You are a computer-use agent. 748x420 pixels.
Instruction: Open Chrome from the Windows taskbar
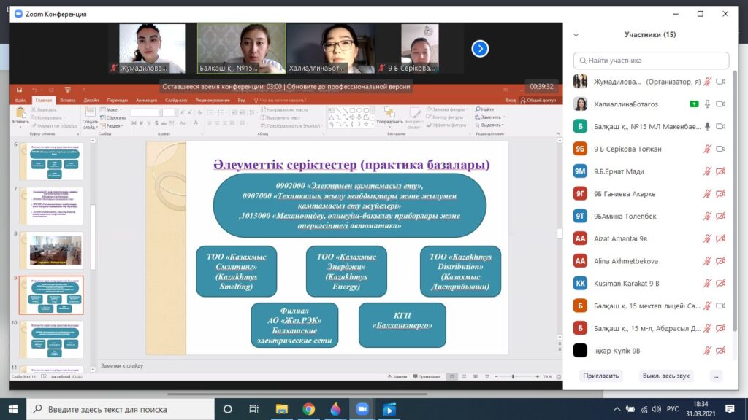click(x=309, y=409)
